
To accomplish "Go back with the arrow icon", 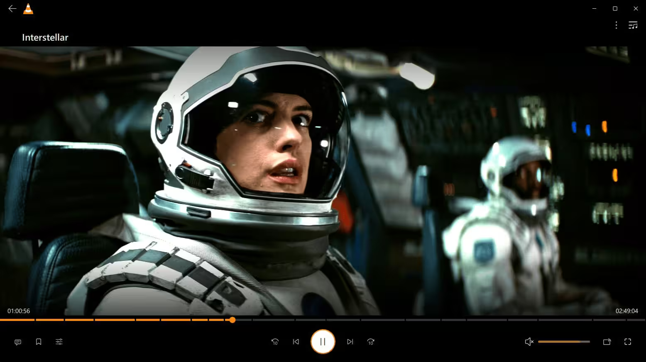I will pyautogui.click(x=12, y=9).
